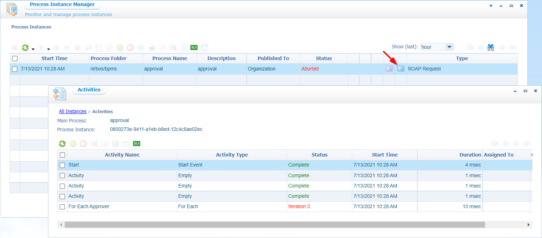This screenshot has height=238, width=542.
Task: Click the blue icon beside SOAP Request
Action: pyautogui.click(x=401, y=69)
